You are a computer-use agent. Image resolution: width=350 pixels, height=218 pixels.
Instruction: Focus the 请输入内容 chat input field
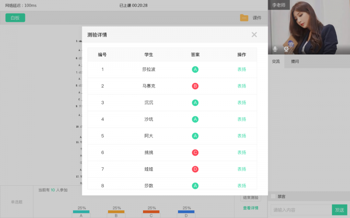[301, 210]
